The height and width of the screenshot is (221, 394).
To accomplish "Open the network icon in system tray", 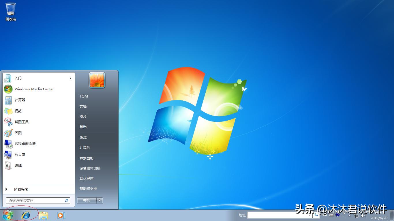I will 357,216.
